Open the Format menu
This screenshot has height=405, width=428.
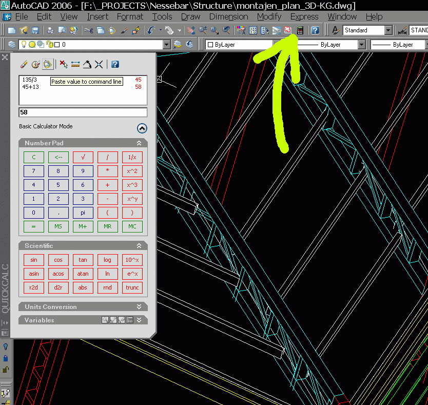click(130, 17)
